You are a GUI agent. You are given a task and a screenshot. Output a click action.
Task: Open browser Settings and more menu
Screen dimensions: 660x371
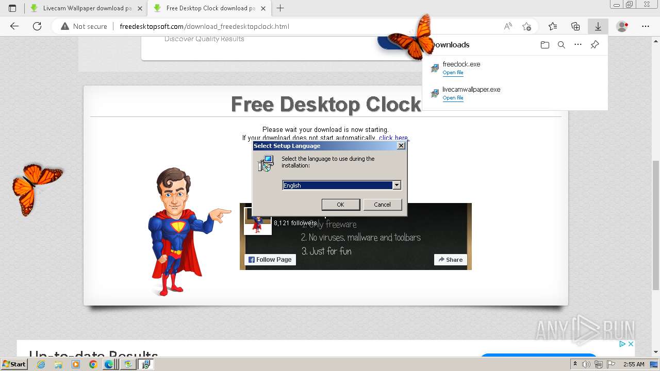tap(646, 26)
